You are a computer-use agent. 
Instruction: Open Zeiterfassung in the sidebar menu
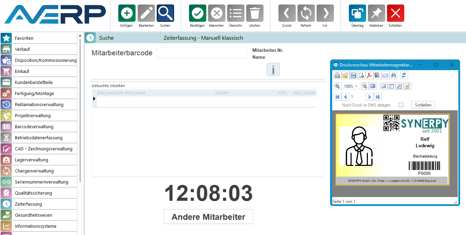click(28, 204)
